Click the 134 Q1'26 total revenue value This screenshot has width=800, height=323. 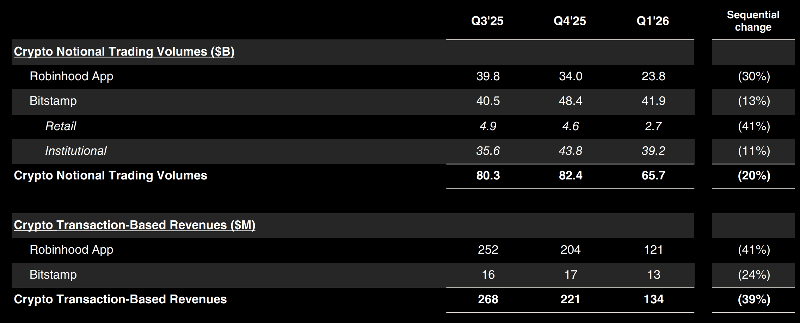coord(653,299)
